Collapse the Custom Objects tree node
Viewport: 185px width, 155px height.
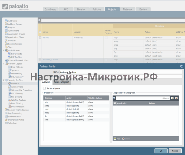point(3,64)
